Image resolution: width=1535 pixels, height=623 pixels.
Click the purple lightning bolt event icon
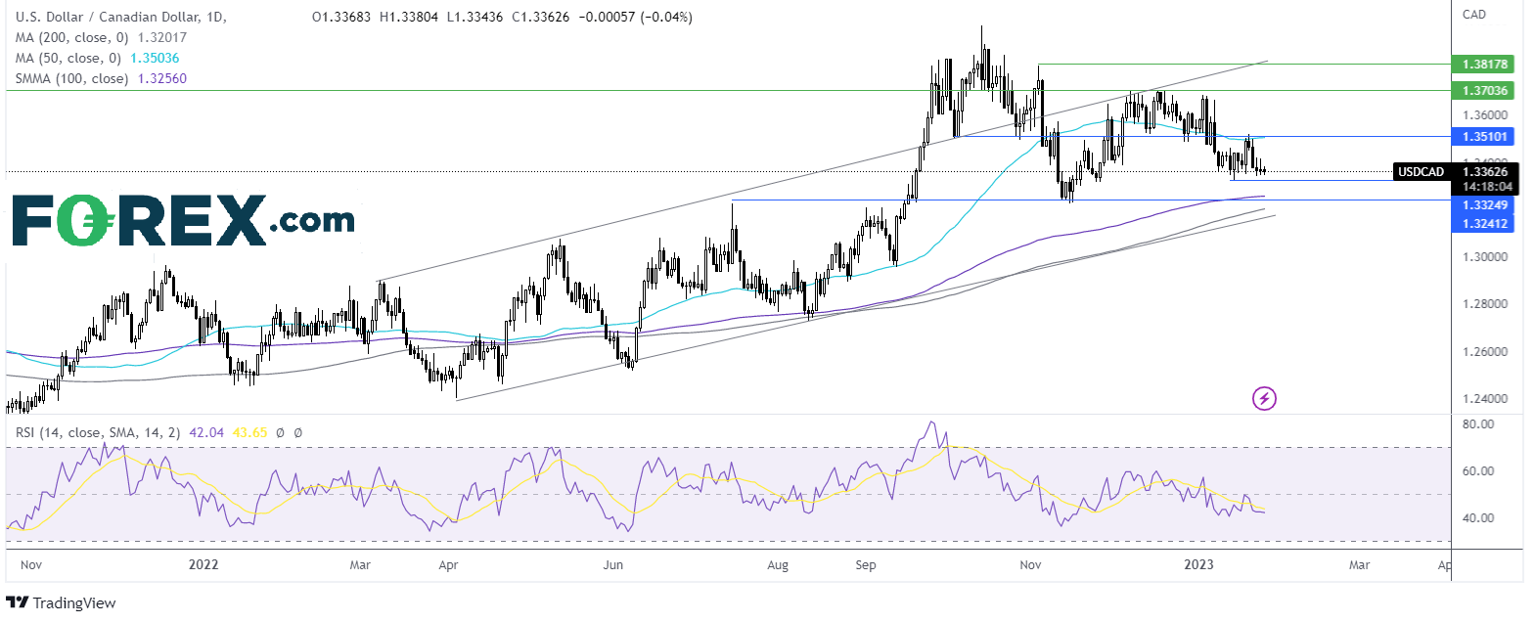1264,398
